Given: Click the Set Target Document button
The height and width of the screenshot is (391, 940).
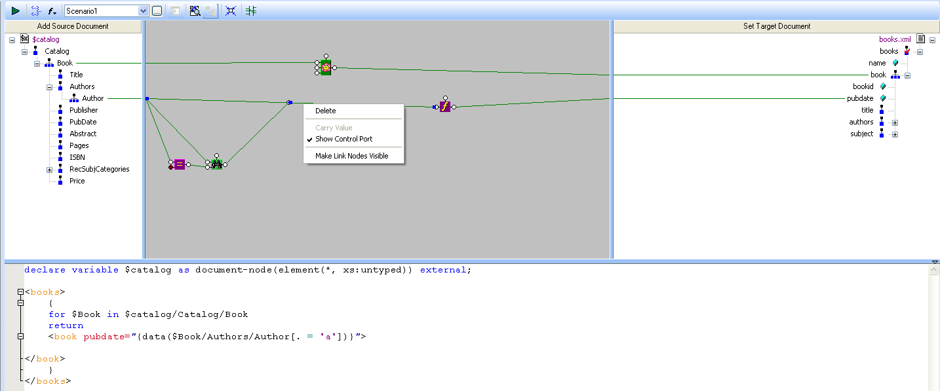Looking at the screenshot, I should [776, 26].
